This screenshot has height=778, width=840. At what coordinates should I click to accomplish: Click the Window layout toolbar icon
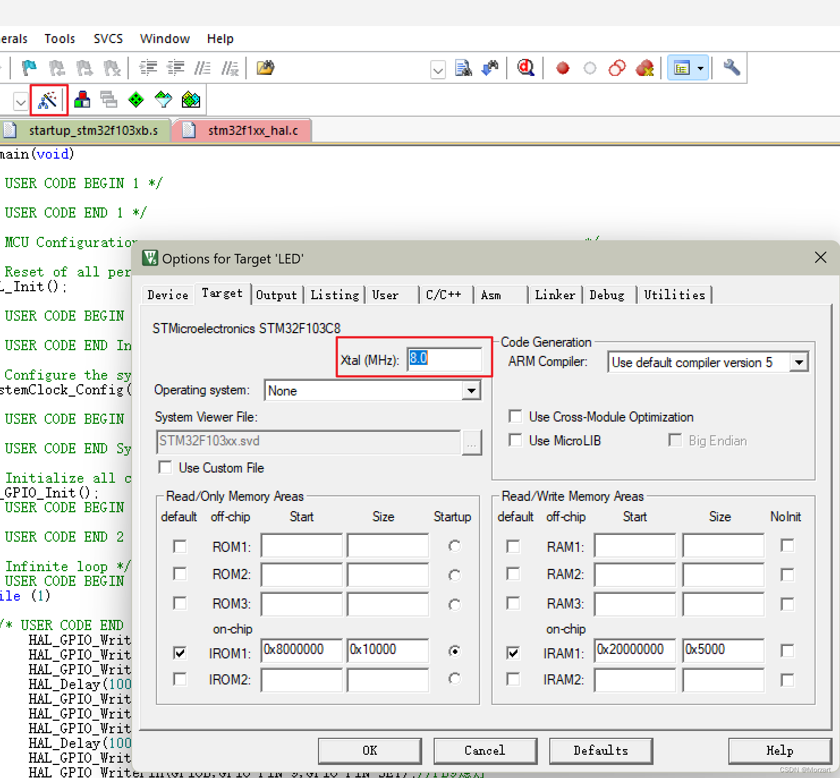(682, 68)
